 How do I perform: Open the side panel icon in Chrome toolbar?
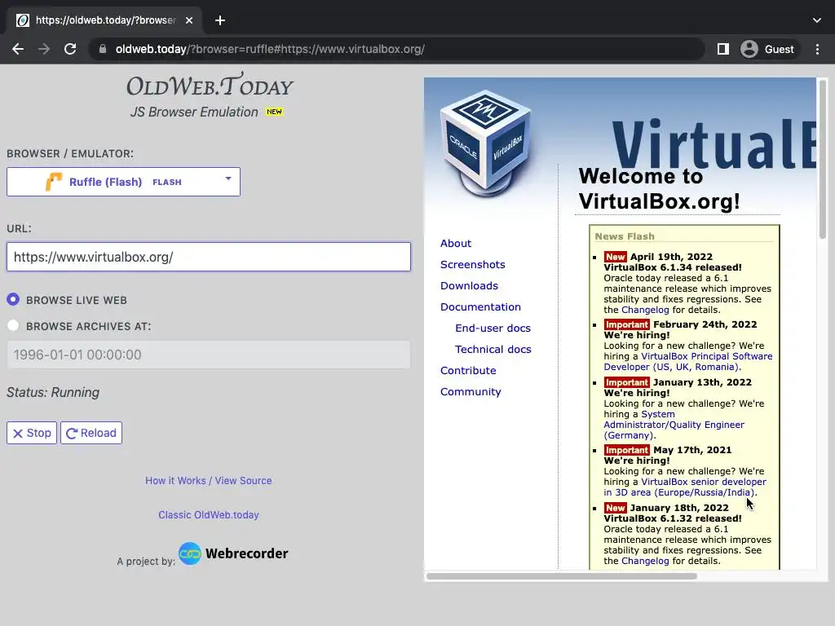[722, 49]
